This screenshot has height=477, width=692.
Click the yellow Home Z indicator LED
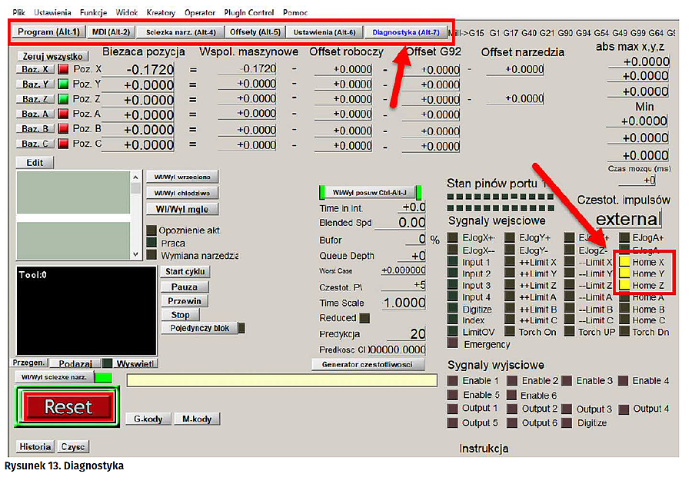coord(624,285)
